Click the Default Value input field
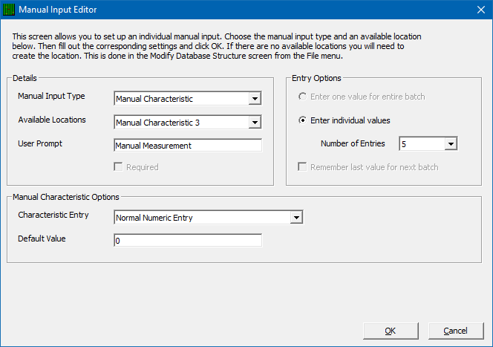 tap(188, 241)
